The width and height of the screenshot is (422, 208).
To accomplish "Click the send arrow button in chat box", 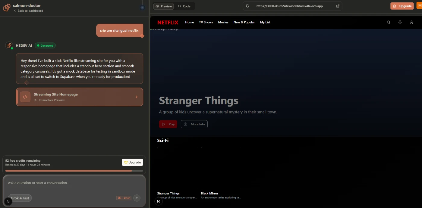I will pos(137,198).
